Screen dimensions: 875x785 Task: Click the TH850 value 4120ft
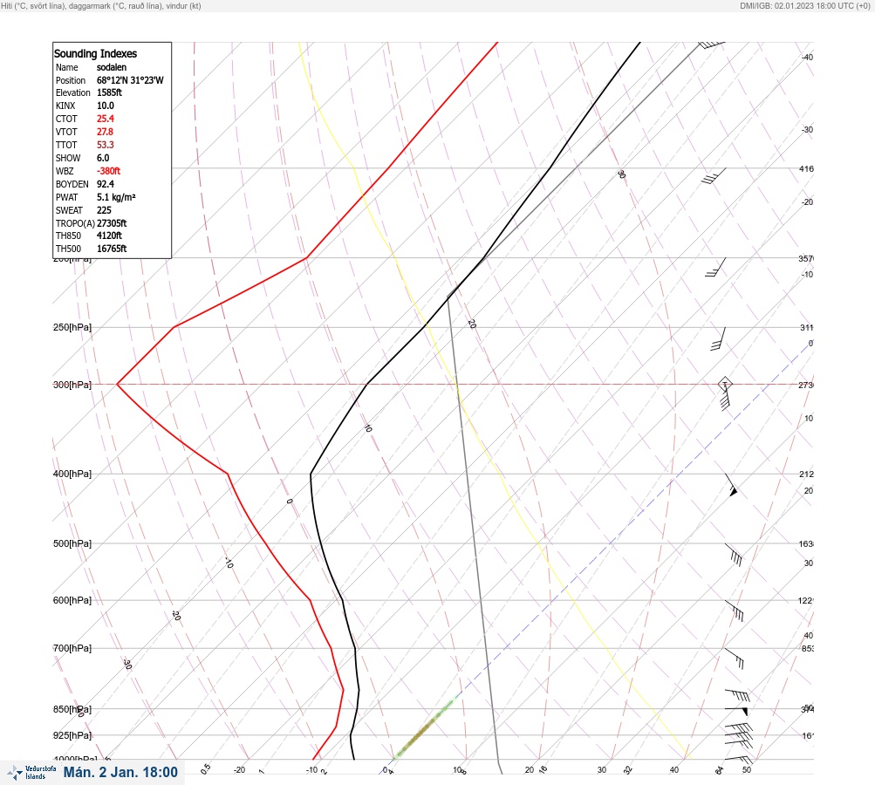(109, 235)
